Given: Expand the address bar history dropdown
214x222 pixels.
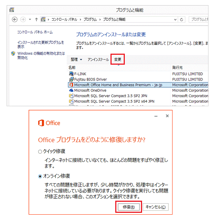Looking at the screenshot, I should coord(175,19).
